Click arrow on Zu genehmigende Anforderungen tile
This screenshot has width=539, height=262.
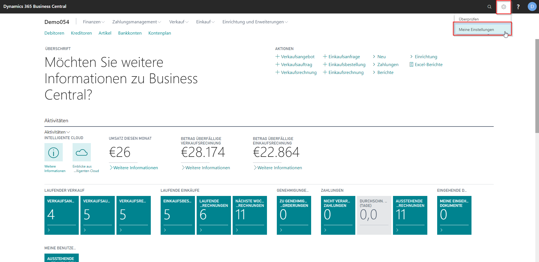tap(281, 230)
